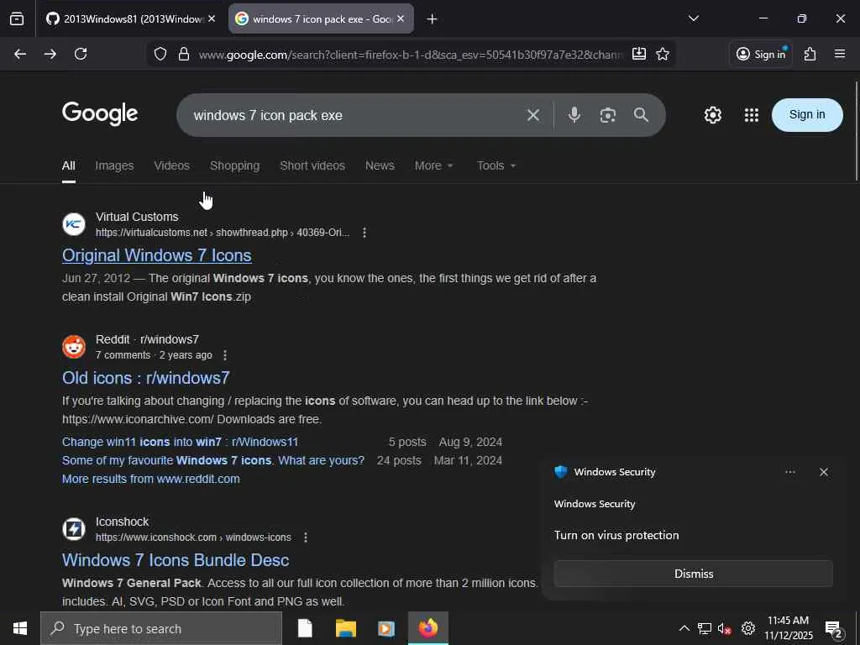
Task: Close the 2013Windows81 GitHub tab
Action: (x=212, y=18)
